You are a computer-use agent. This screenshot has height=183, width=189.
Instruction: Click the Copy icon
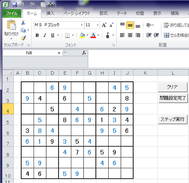23,30
